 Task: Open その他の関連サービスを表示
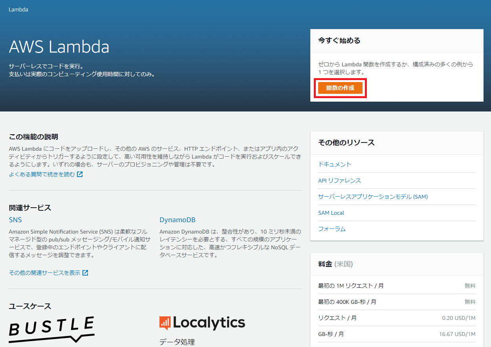[44, 272]
